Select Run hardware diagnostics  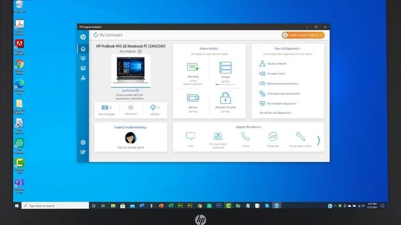(278, 104)
